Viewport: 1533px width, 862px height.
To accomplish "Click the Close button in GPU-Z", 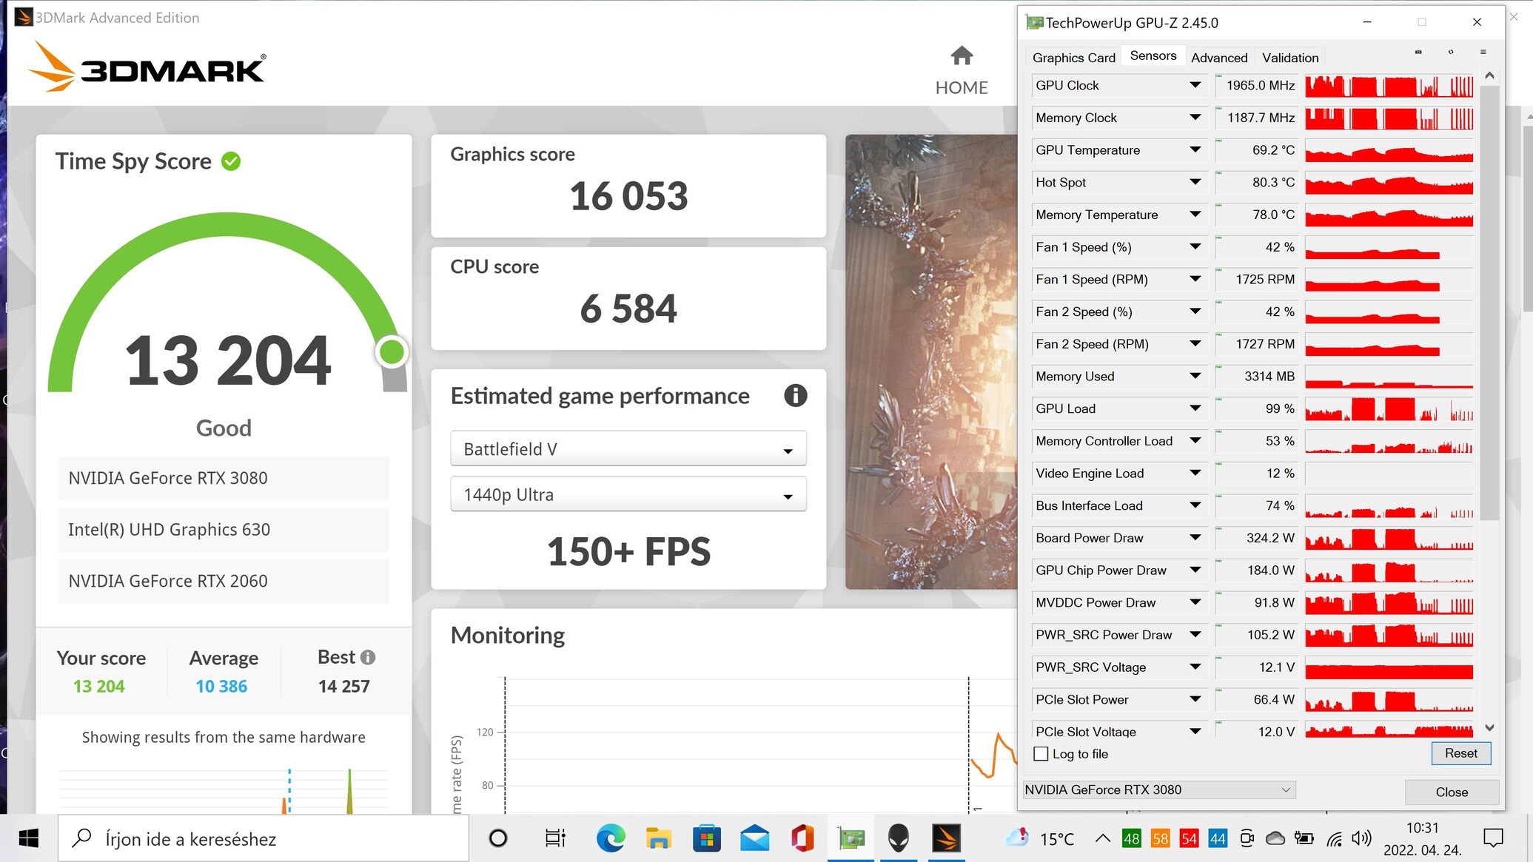I will click(1451, 792).
